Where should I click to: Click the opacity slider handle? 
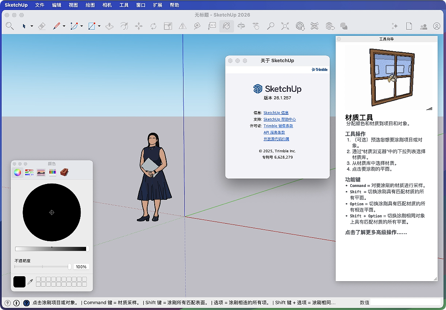click(69, 267)
